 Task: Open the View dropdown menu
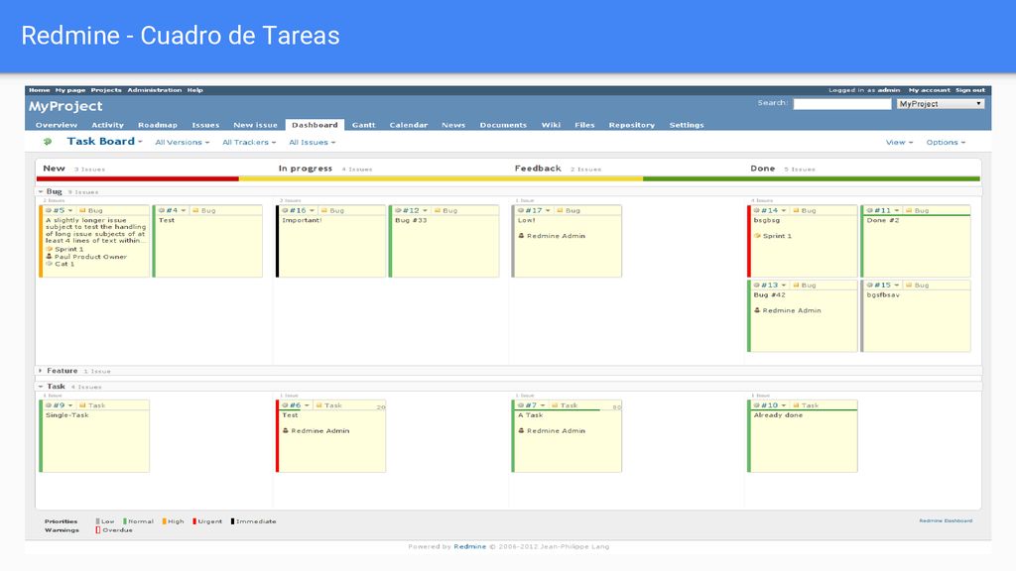pos(899,143)
